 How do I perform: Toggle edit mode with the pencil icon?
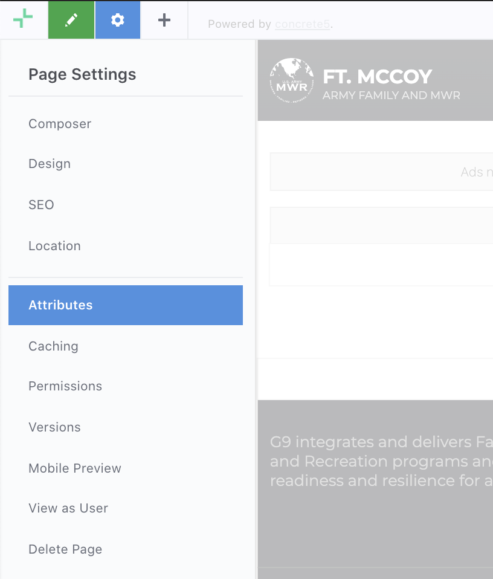tap(71, 20)
